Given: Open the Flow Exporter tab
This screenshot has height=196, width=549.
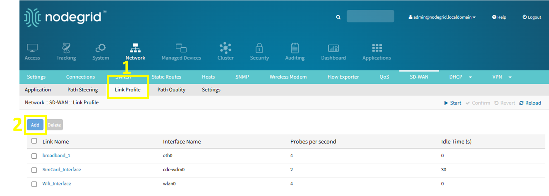Looking at the screenshot, I should click(x=343, y=77).
